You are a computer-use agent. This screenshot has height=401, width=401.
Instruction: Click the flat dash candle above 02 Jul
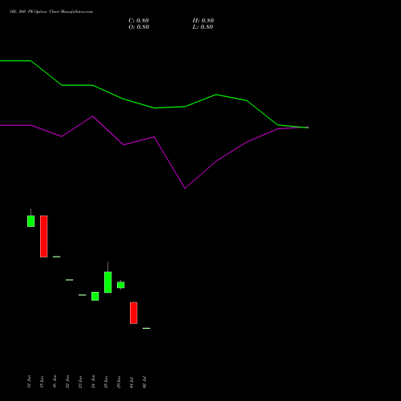pyautogui.click(x=147, y=328)
